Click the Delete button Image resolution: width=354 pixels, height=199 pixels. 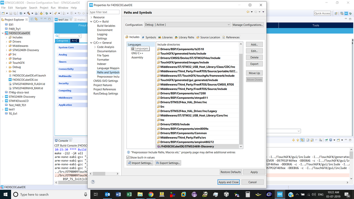(254, 57)
